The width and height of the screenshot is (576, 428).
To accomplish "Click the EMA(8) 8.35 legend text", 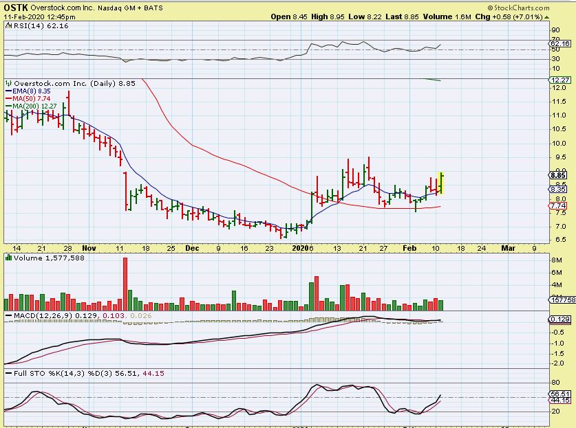I will tap(32, 91).
